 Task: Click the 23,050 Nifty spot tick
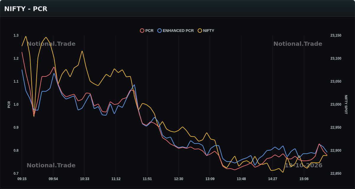(x=336, y=82)
